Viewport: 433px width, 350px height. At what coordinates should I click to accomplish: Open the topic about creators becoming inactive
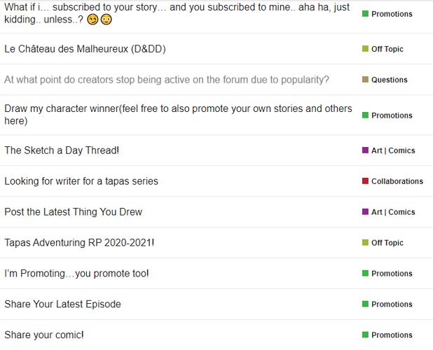point(167,80)
